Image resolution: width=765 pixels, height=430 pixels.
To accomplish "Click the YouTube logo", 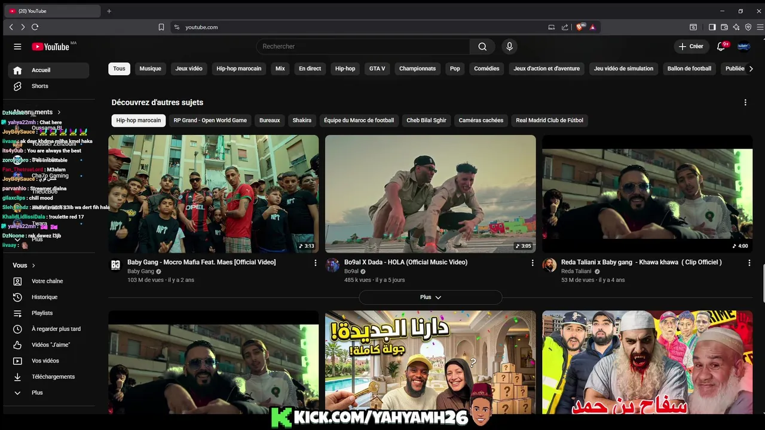I will pos(51,47).
